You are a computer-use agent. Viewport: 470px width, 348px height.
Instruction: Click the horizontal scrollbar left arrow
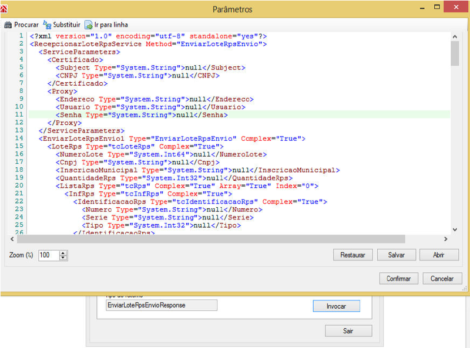[x=12, y=239]
